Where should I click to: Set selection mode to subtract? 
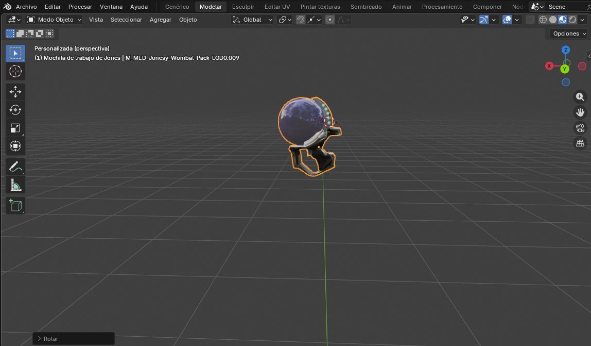click(30, 34)
